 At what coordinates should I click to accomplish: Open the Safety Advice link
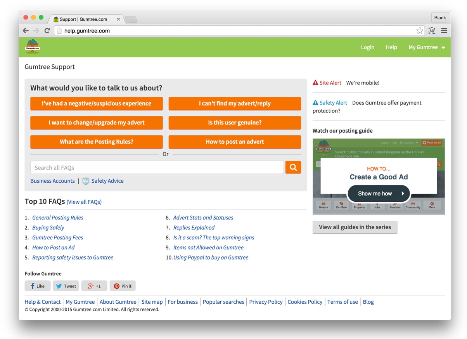(107, 181)
